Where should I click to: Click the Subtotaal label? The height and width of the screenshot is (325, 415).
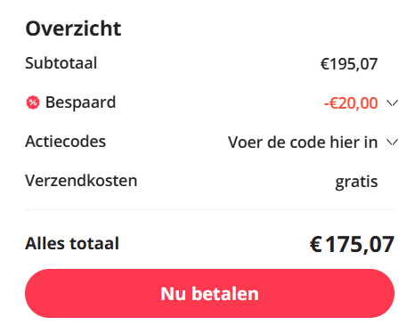coord(61,63)
